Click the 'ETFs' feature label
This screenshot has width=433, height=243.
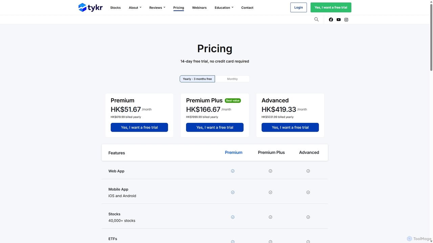[x=113, y=239]
